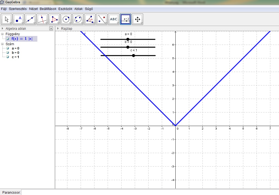Open dropdown arrow of Circle tool

70,23
